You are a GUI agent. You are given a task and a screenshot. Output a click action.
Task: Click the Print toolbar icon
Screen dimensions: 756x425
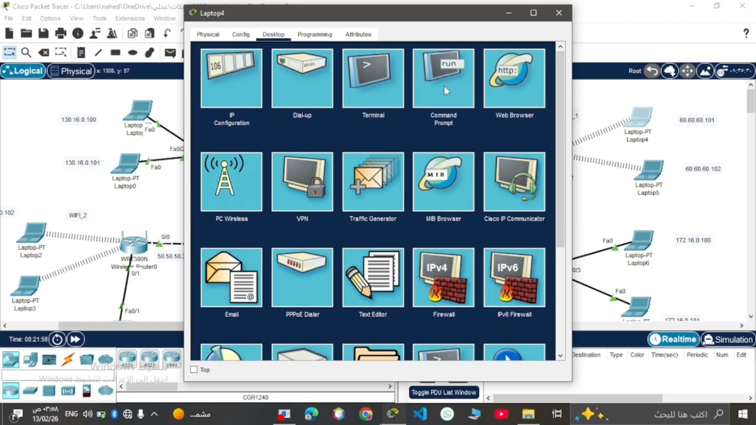click(60, 34)
